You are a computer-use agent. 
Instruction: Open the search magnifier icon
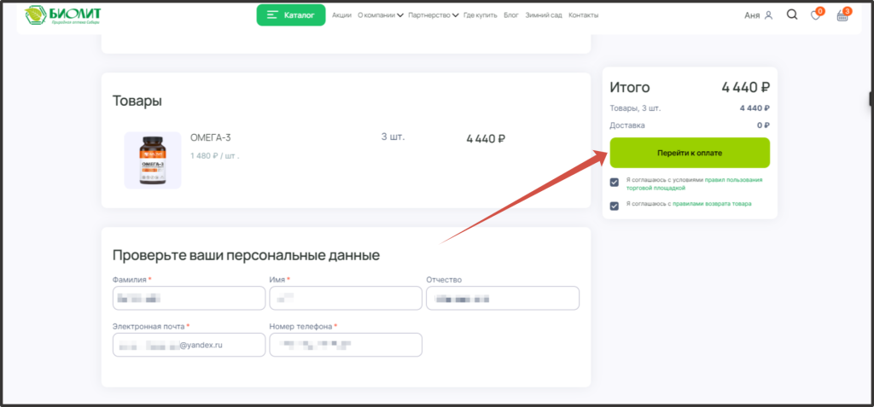click(792, 15)
